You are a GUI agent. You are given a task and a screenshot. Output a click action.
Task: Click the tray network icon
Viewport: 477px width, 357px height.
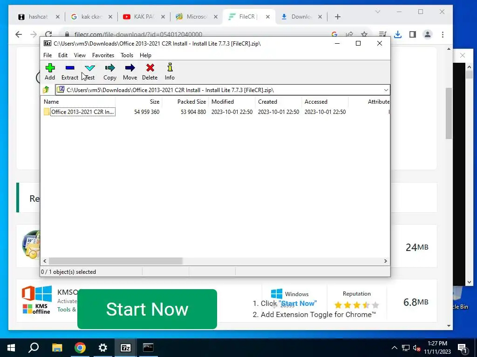click(406, 348)
